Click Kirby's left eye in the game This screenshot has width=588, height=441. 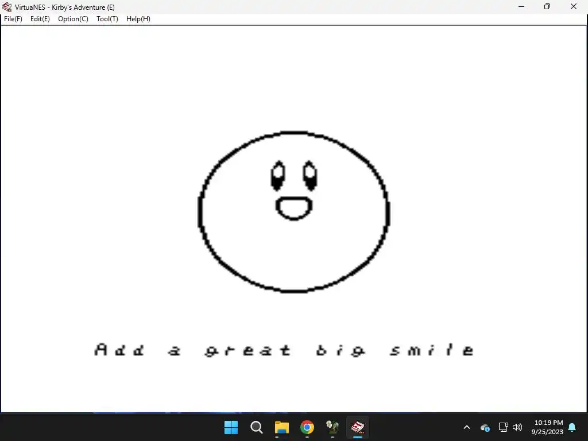(x=278, y=176)
